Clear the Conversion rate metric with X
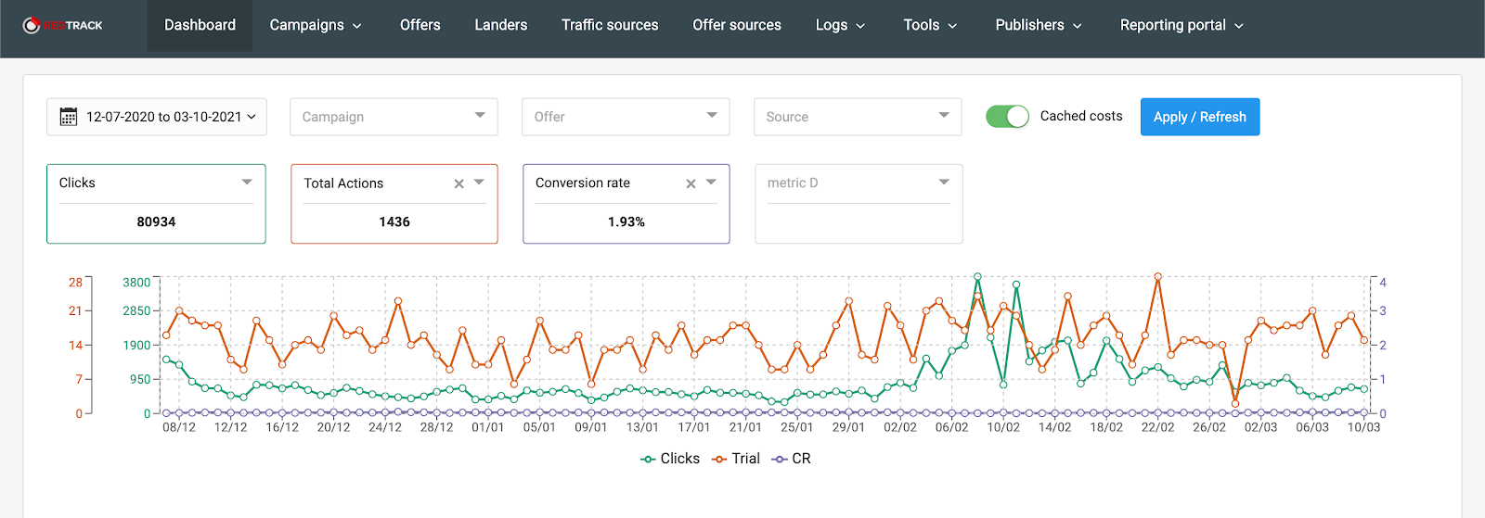Image resolution: width=1485 pixels, height=518 pixels. coord(691,183)
